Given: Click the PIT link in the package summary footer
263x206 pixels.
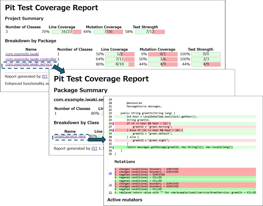Looking at the screenshot, I should click(x=94, y=148).
